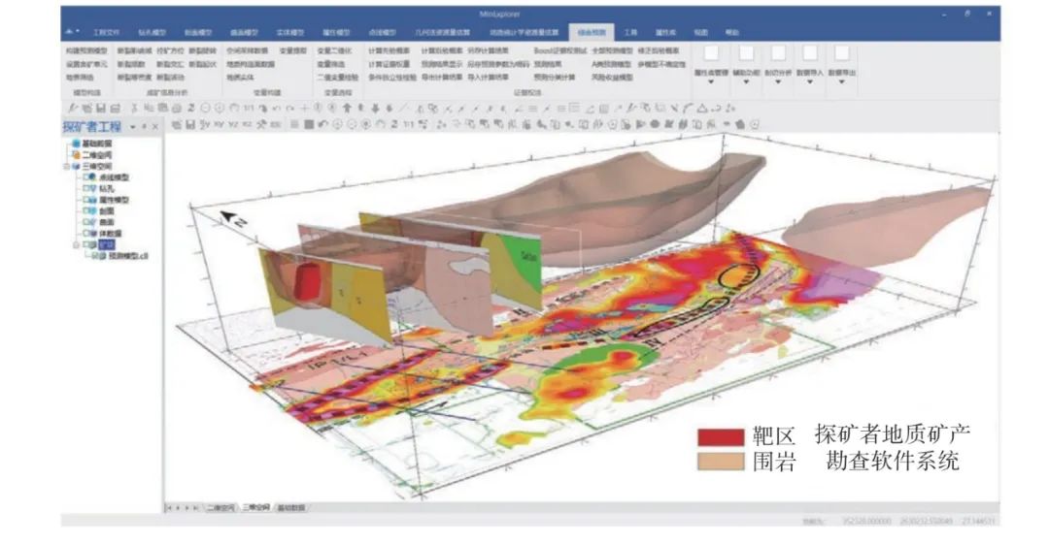This screenshot has width=1049, height=544.
Task: Click the 剖切分析 large ribbon icon
Action: click(x=778, y=53)
